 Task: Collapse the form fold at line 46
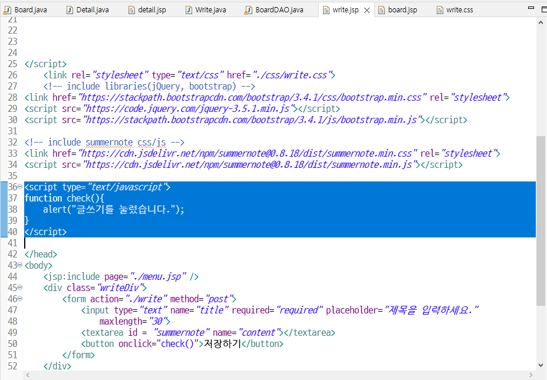tap(20, 299)
